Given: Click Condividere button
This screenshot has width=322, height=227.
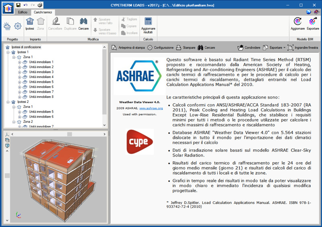Looking at the screenshot, I should click(x=249, y=47).
